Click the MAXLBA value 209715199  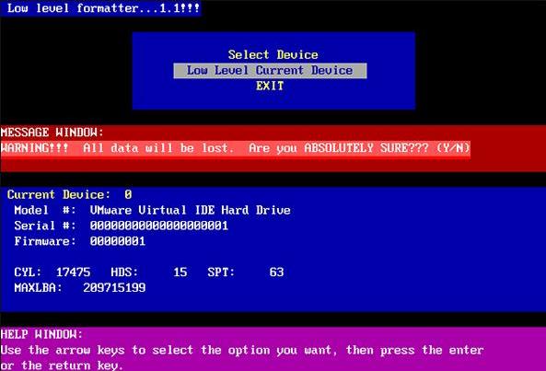click(114, 287)
